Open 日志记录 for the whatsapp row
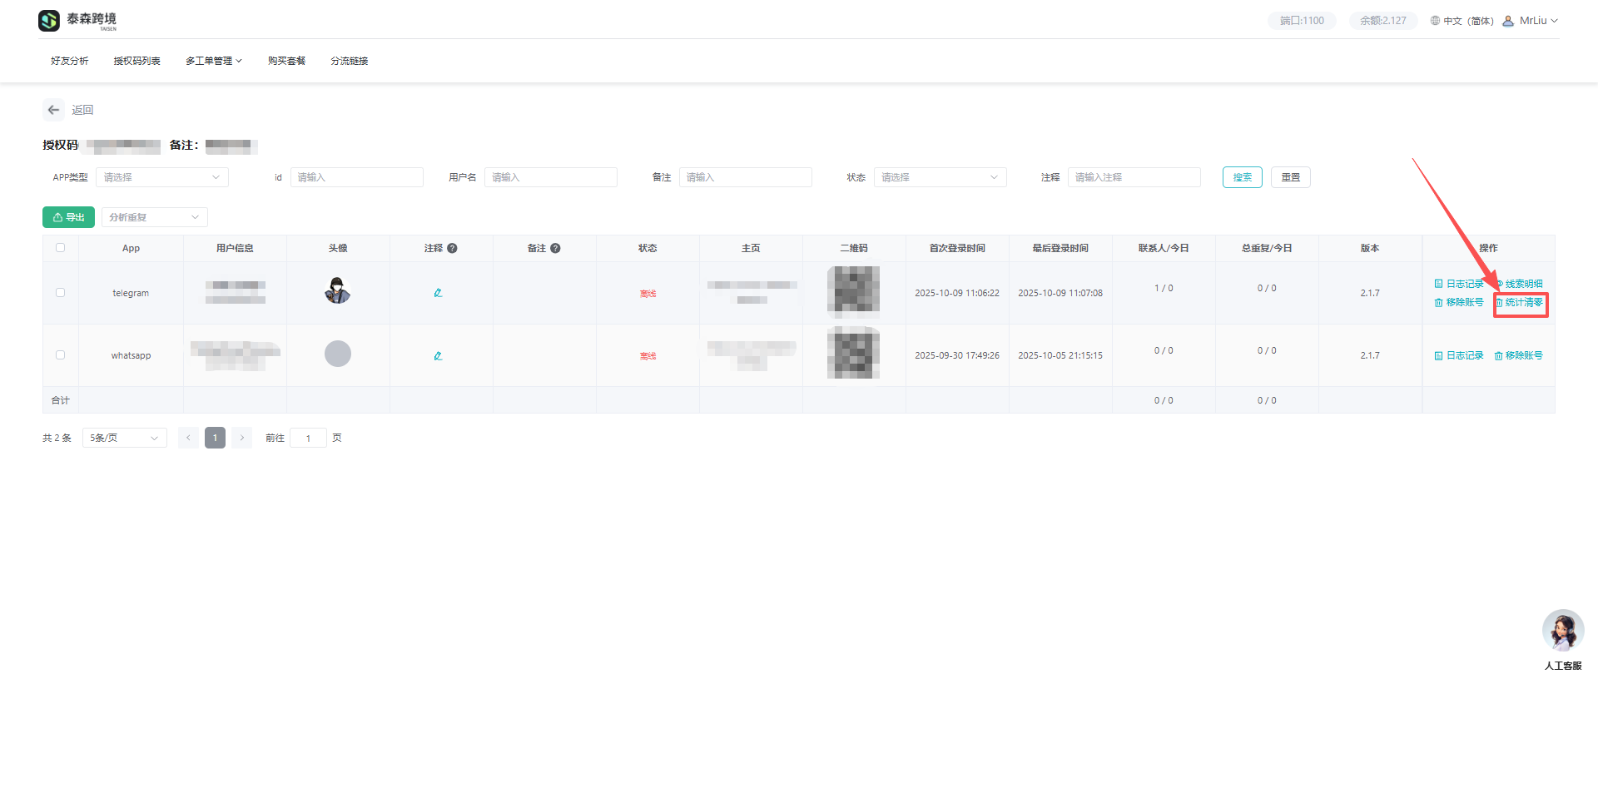 [x=1459, y=355]
